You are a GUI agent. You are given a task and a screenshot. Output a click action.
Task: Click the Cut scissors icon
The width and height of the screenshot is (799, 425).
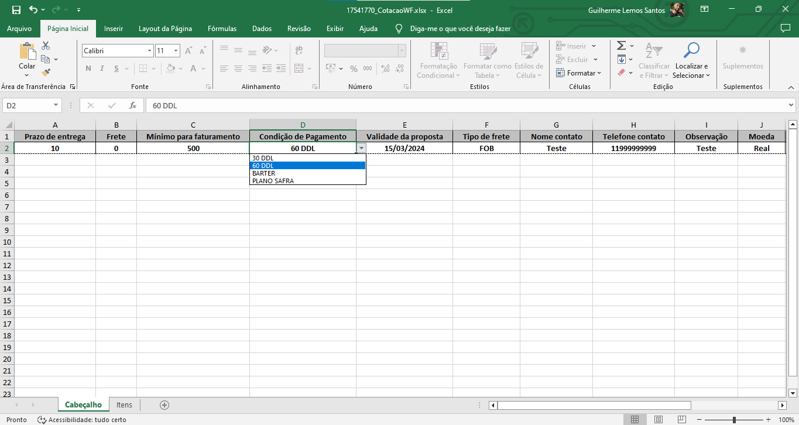(x=46, y=46)
